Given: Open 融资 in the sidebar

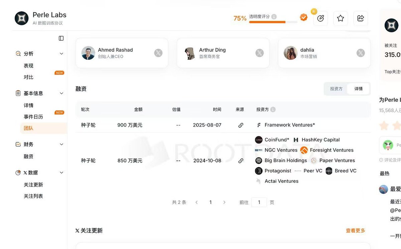Looking at the screenshot, I should (28, 157).
